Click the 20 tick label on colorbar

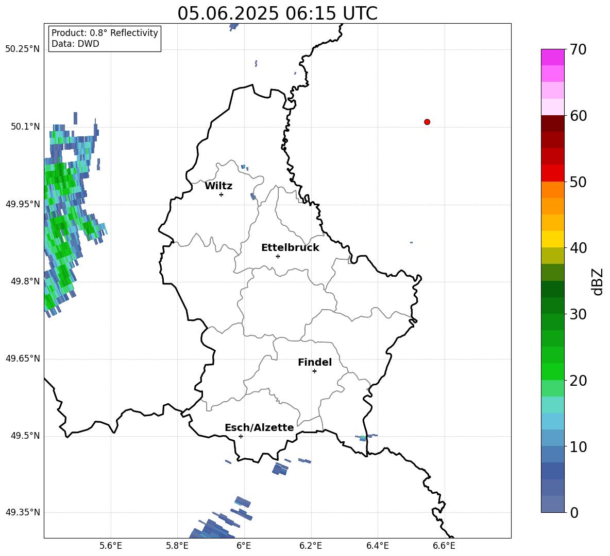coord(578,381)
